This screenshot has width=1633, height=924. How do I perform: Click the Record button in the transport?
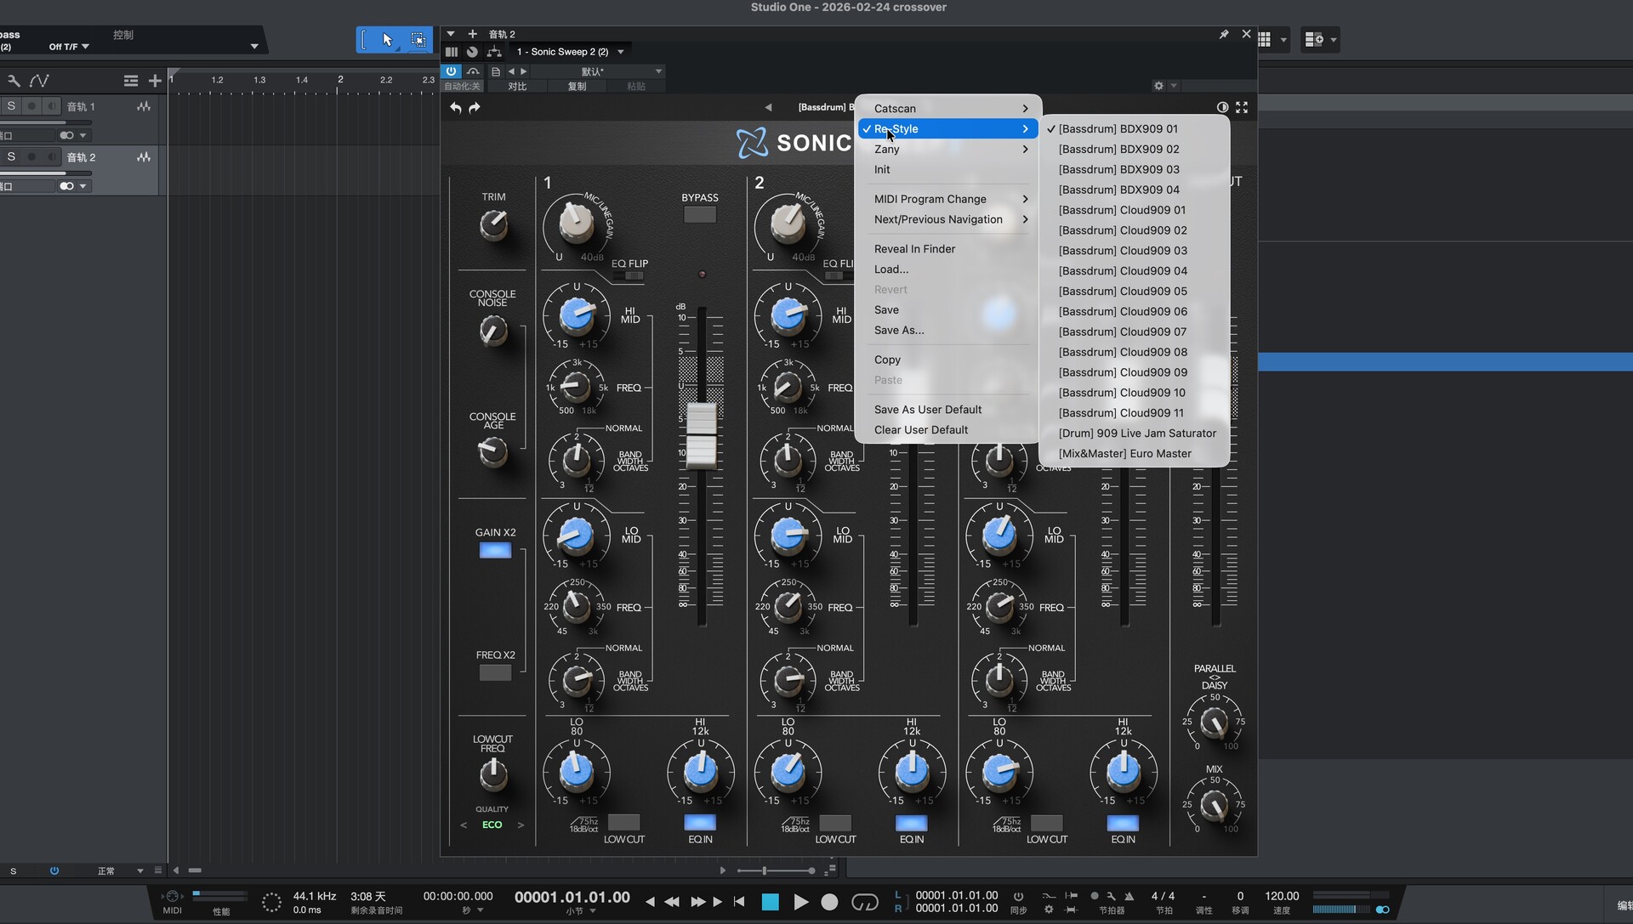tap(829, 902)
